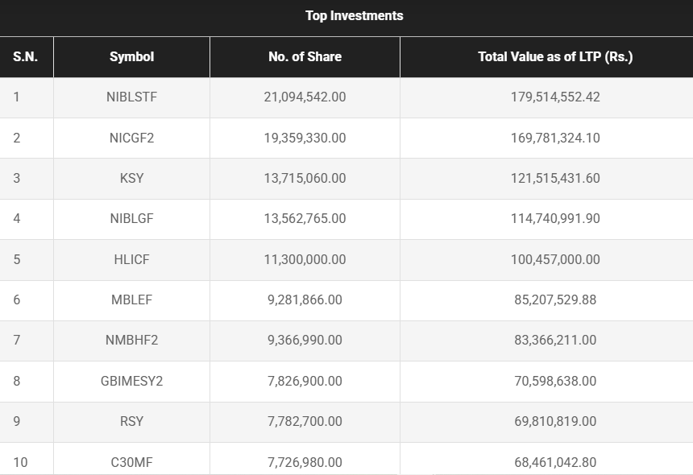Click Total Value as of LTP header
This screenshot has width=693, height=475.
(555, 57)
